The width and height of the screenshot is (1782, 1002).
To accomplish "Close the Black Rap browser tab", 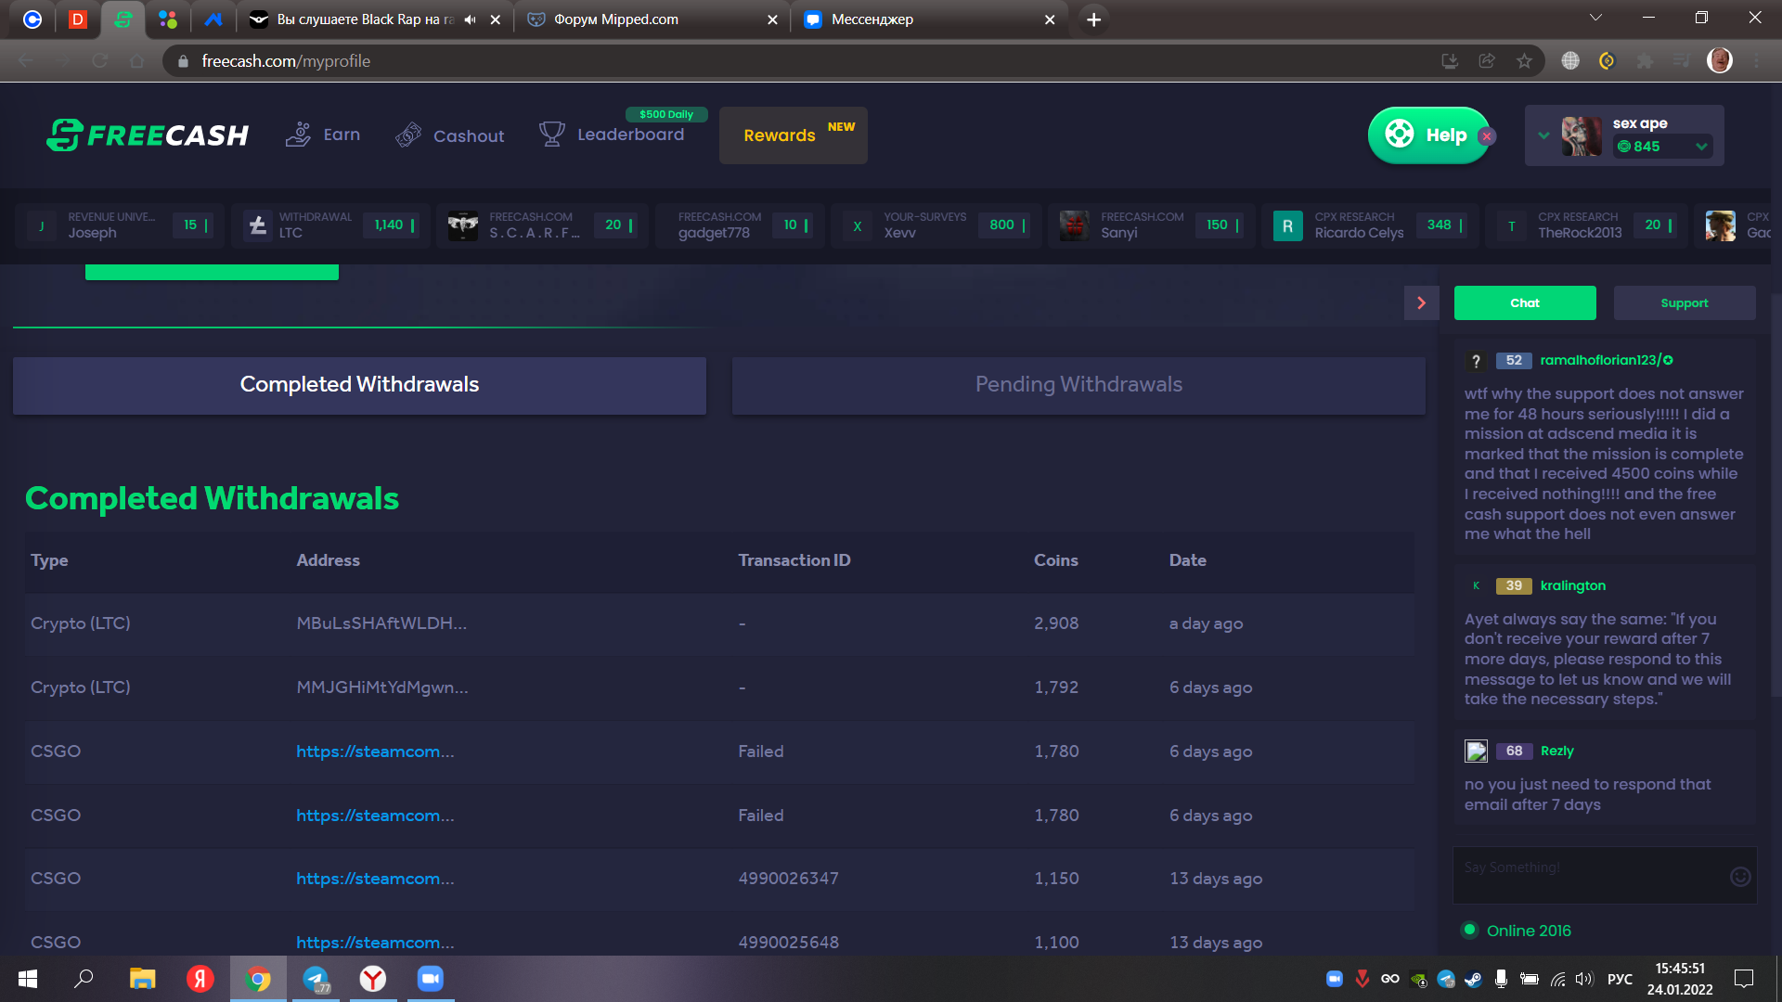I will click(x=496, y=19).
